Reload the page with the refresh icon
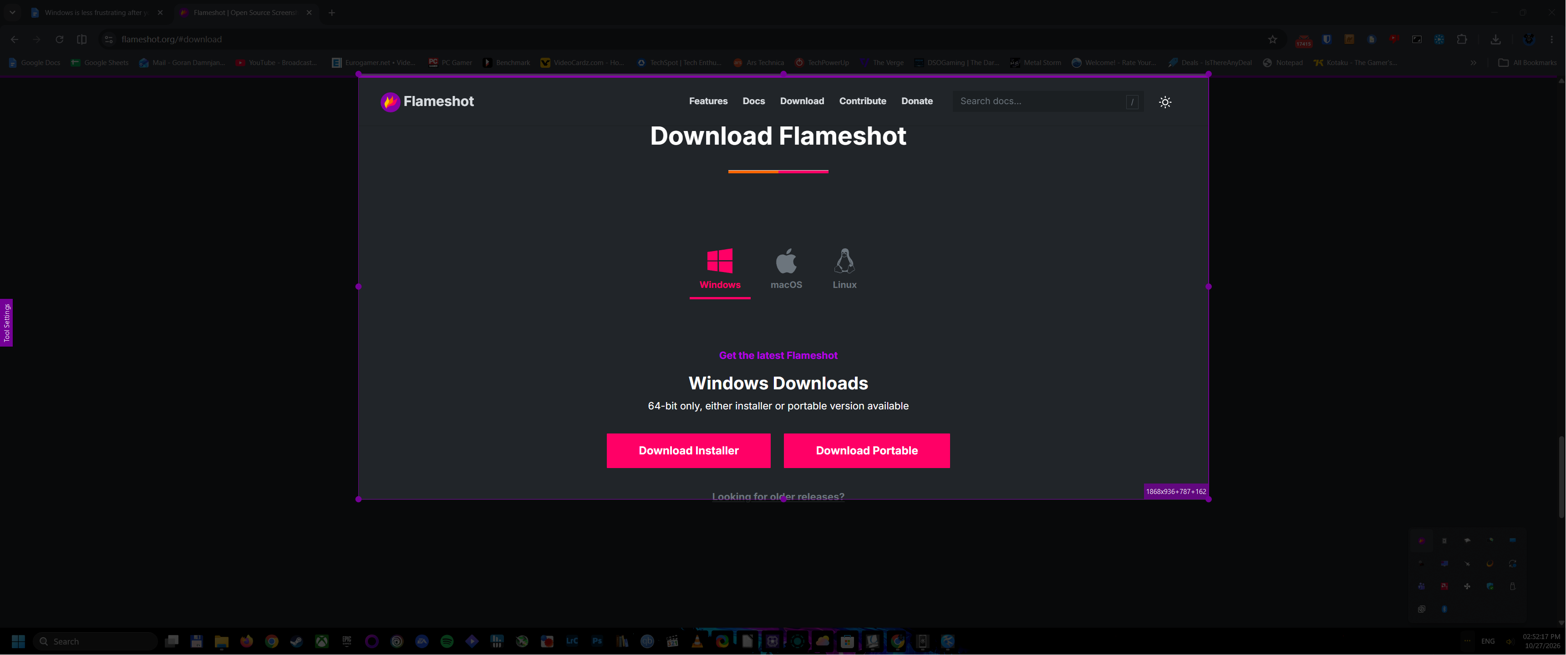This screenshot has width=1566, height=655. 59,40
